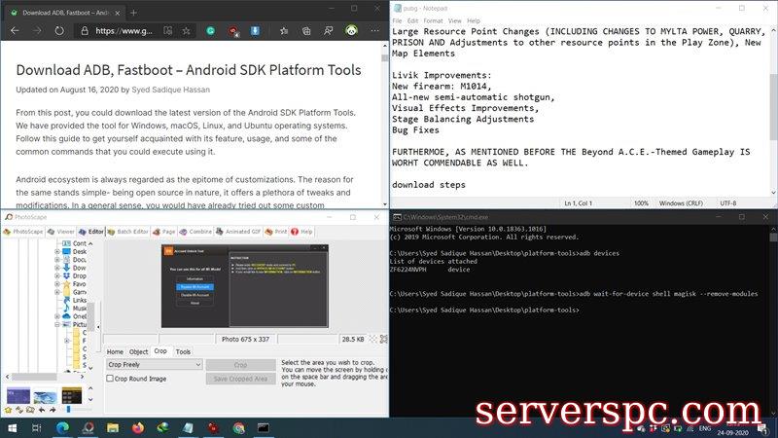Open the Grammarly extension icon
The width and height of the screenshot is (778, 438).
(210, 31)
